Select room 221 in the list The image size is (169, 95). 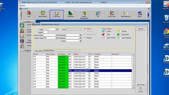click(x=82, y=73)
